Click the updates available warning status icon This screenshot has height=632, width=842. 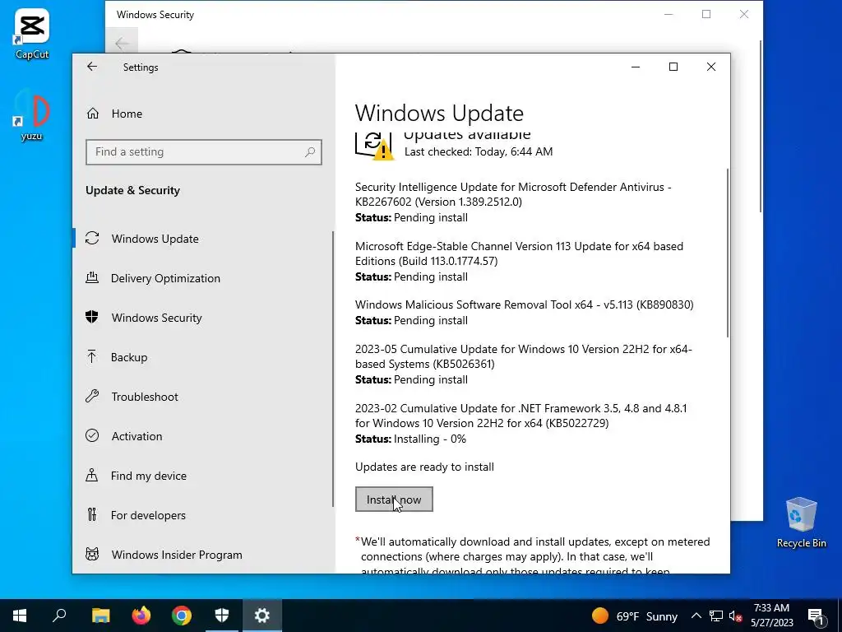[x=374, y=146]
